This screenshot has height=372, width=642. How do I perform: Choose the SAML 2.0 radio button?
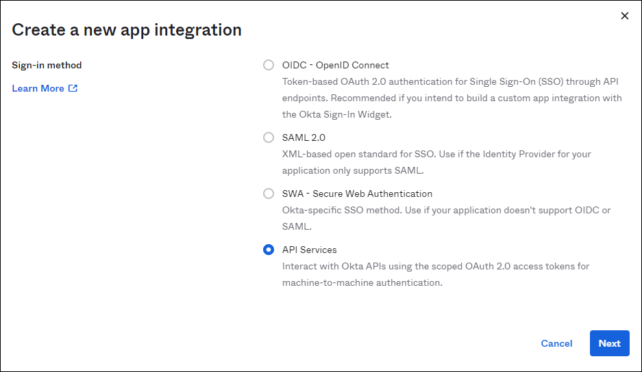point(269,137)
